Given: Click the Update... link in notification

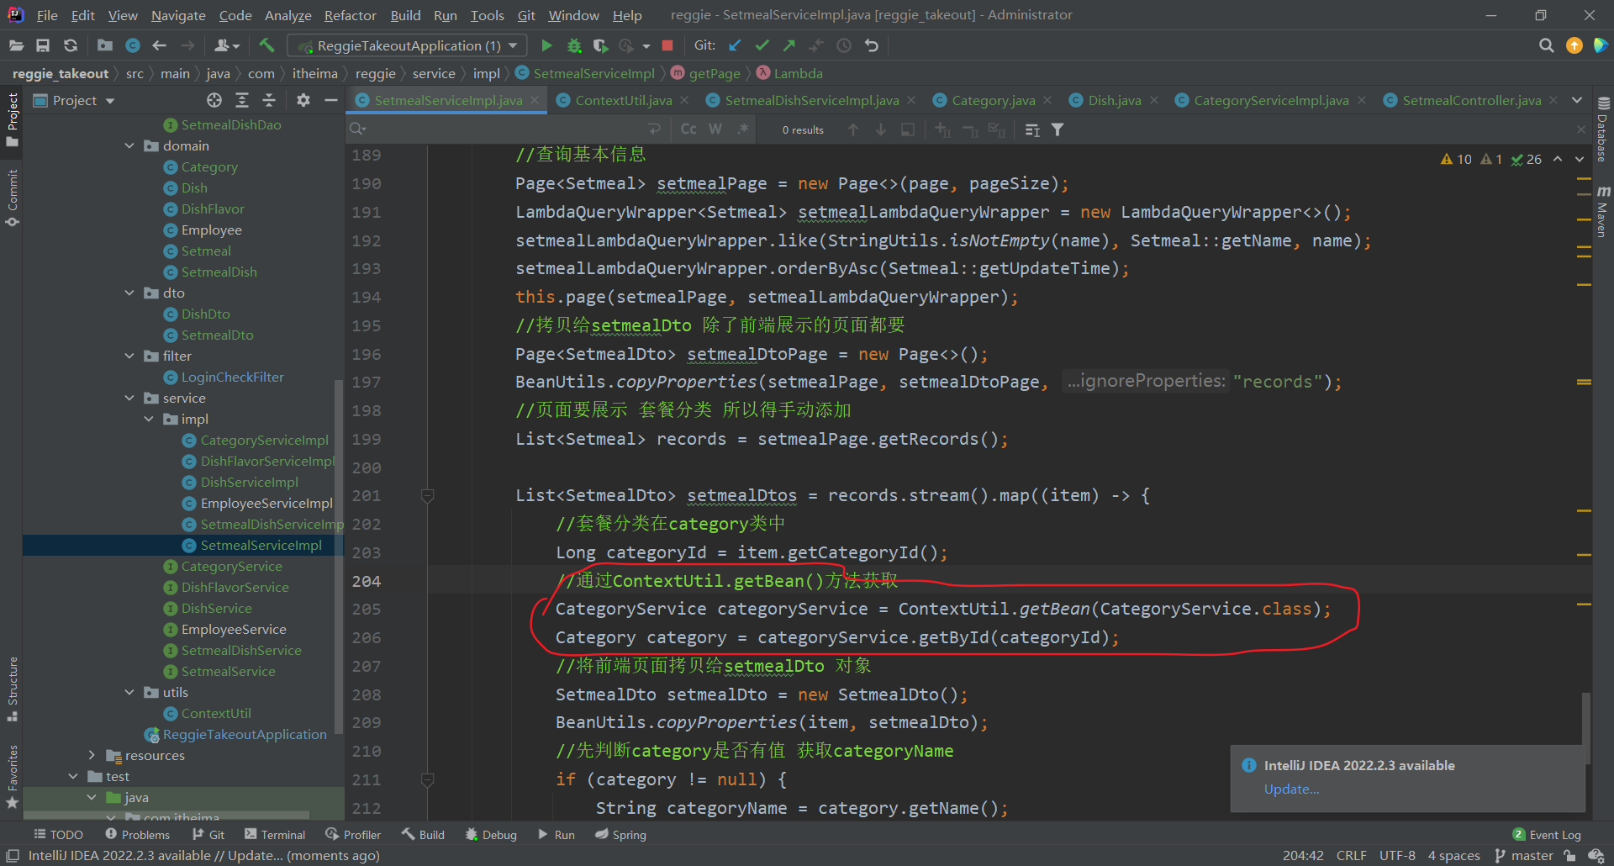Looking at the screenshot, I should [1291, 789].
